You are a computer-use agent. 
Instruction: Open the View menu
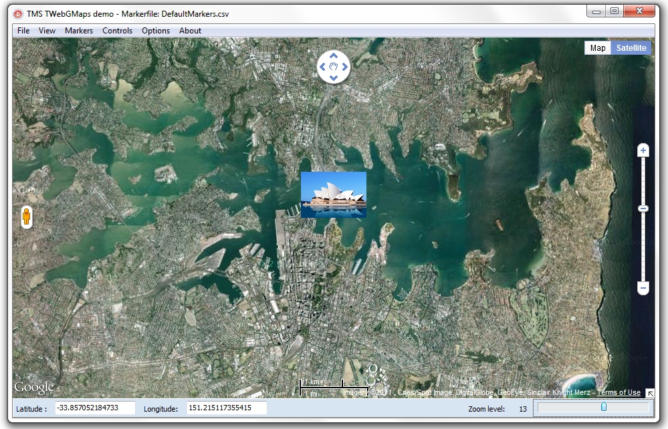[47, 31]
